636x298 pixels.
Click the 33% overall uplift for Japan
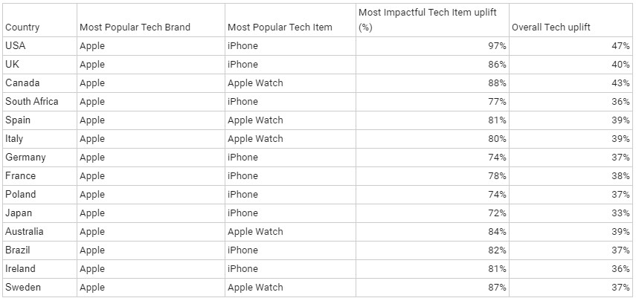(621, 213)
